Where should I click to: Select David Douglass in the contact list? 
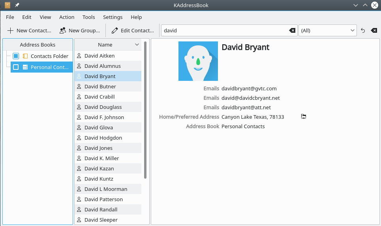(108, 107)
